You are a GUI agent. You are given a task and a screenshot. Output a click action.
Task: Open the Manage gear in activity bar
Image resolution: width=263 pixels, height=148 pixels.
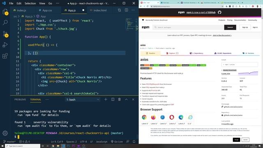coord(5,133)
